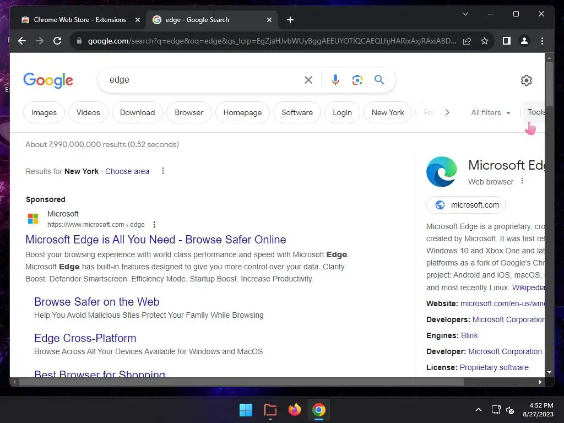Select the Videos filter chip
Screen dimensions: 564x423
click(x=88, y=112)
